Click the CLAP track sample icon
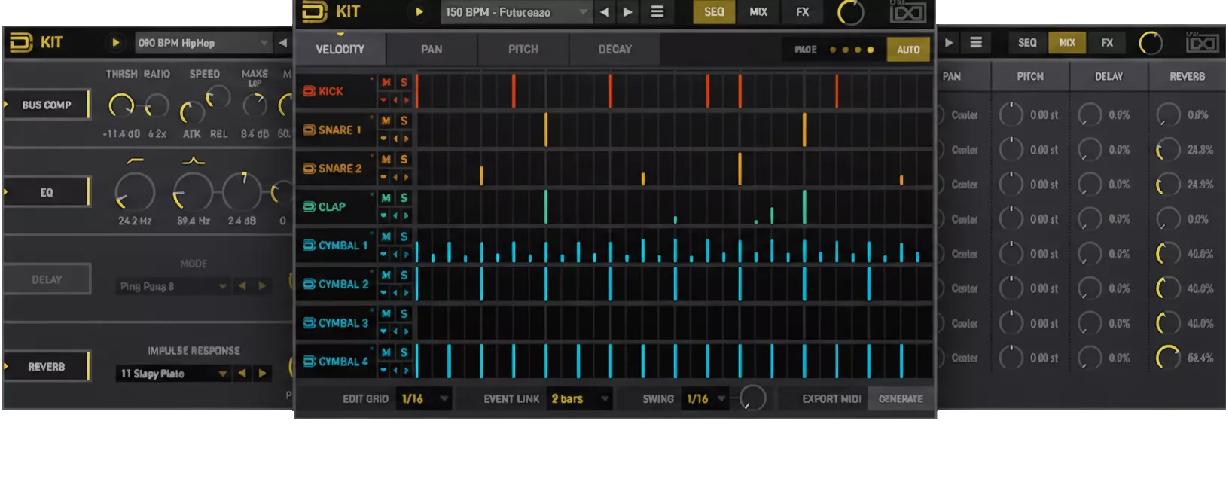Screen dimensions: 1229x482 point(309,206)
